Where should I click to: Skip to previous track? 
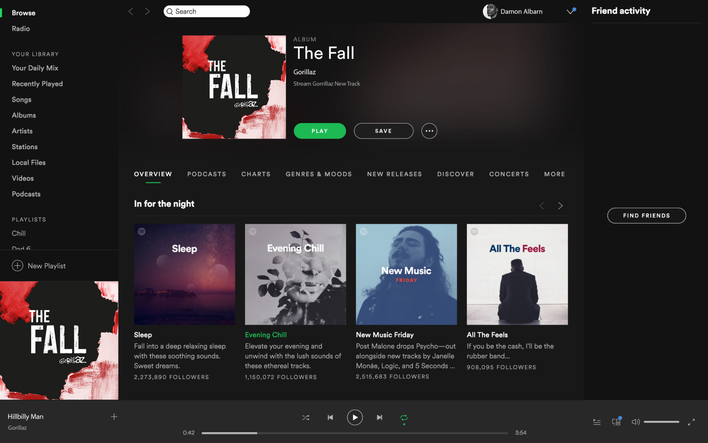point(330,418)
